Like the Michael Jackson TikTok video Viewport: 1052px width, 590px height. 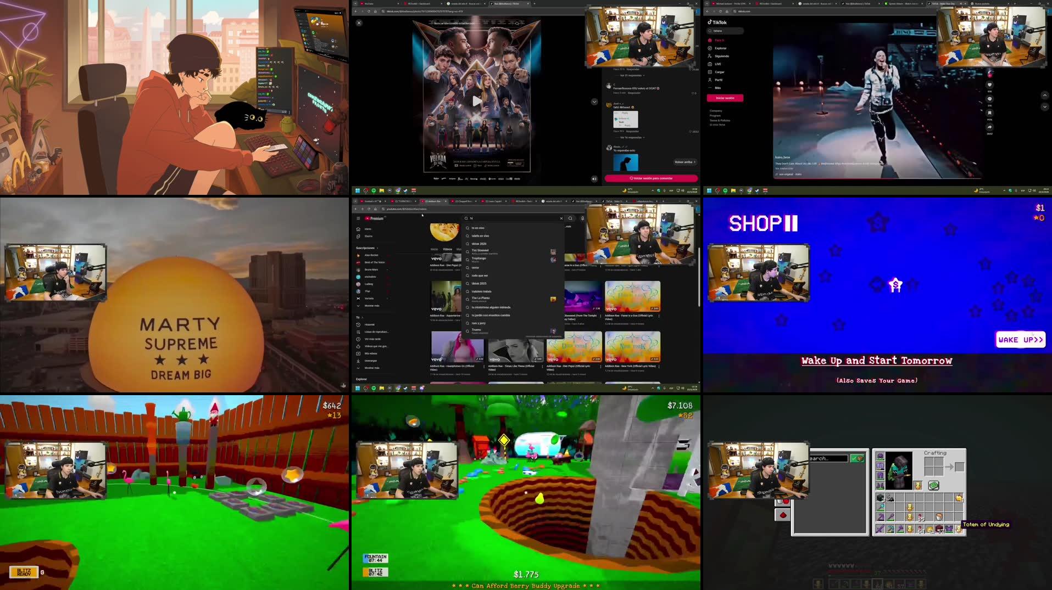[x=990, y=86]
